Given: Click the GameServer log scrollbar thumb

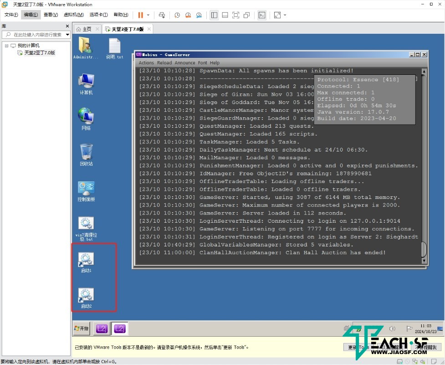Looking at the screenshot, I should [x=424, y=249].
